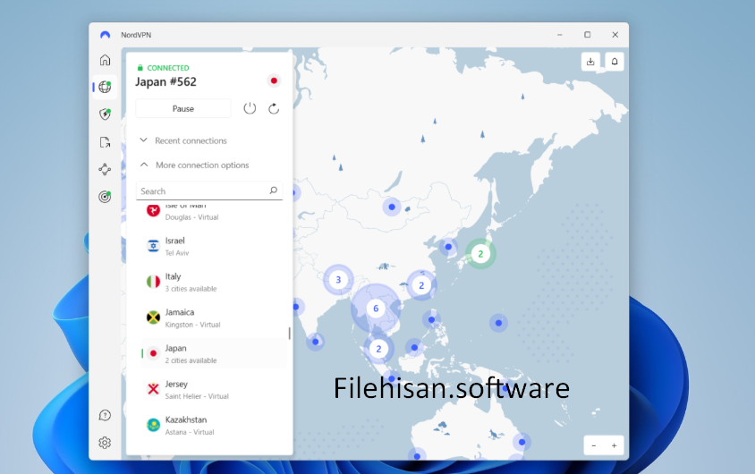Open notifications bell on map
Viewport: 755px width, 474px height.
615,62
